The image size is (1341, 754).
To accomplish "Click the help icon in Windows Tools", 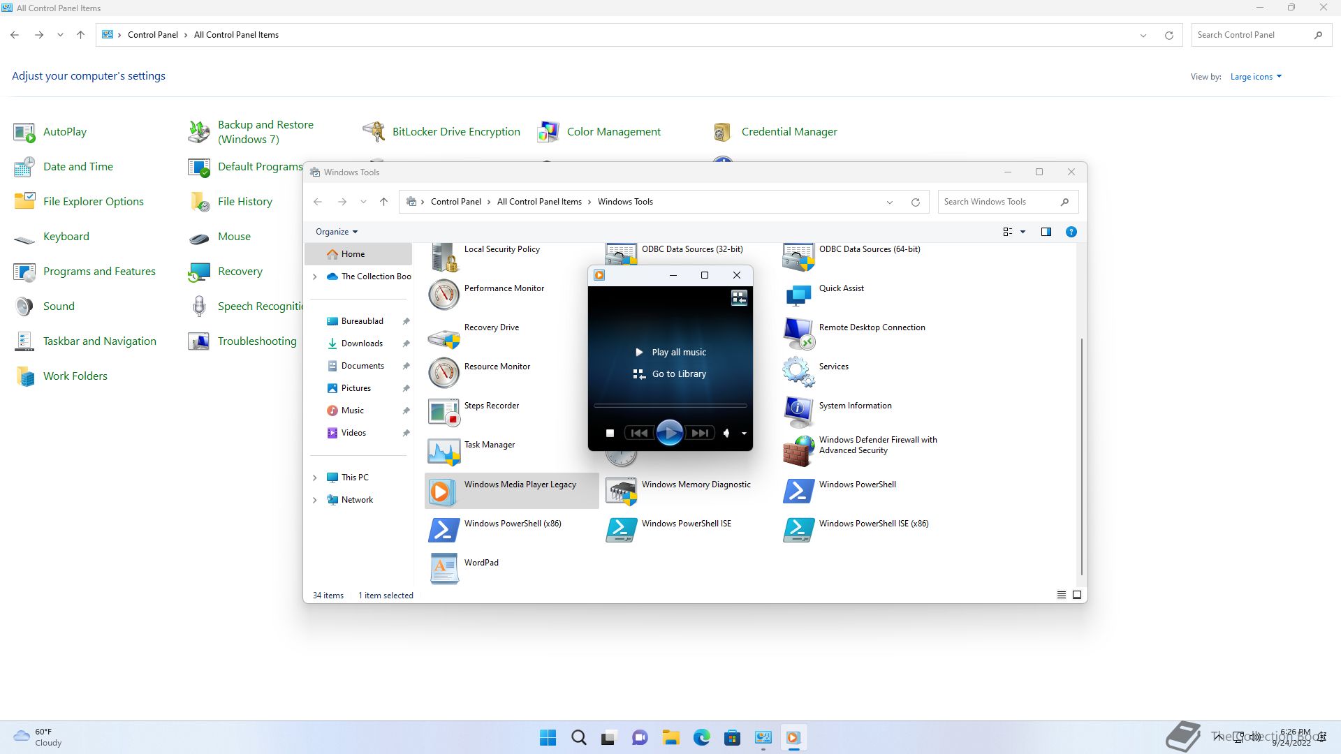I will pos(1071,232).
